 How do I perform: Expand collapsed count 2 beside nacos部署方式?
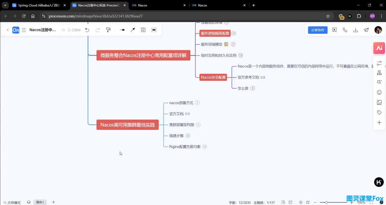(x=198, y=103)
